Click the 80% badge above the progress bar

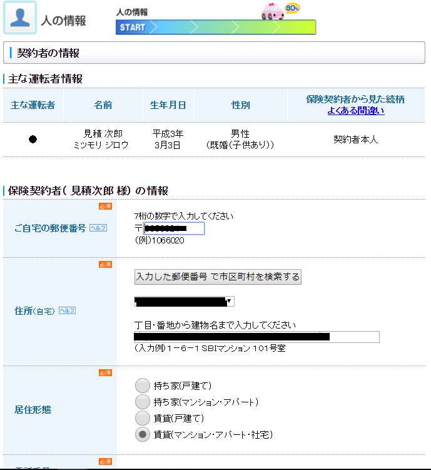292,8
